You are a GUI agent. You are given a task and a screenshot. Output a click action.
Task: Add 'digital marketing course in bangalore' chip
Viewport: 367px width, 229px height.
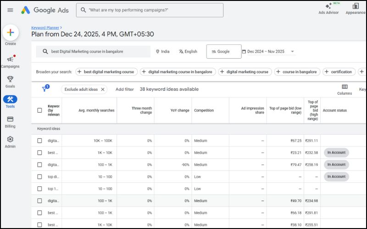pos(178,72)
